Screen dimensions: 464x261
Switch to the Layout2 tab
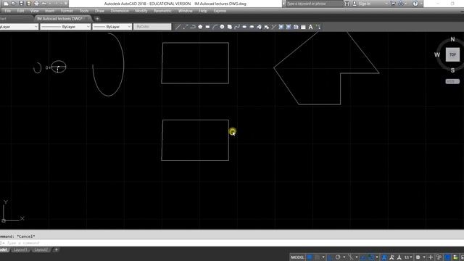[41, 249]
